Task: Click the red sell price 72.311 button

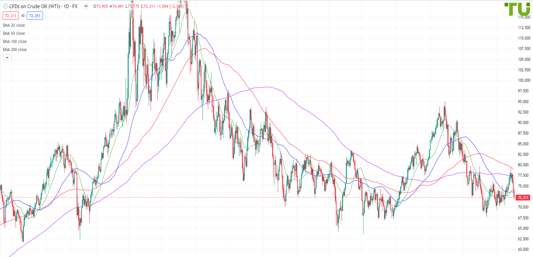Action: click(x=11, y=16)
